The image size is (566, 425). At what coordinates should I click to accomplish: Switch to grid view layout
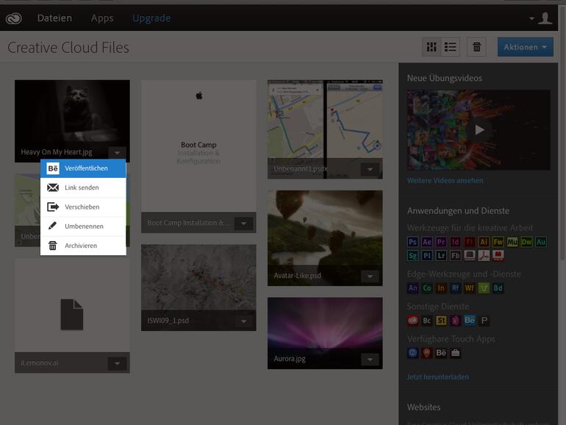431,47
